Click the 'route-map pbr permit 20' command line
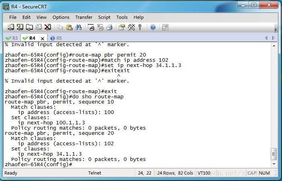Viewport: 282px width, 181px height. (x=75, y=55)
